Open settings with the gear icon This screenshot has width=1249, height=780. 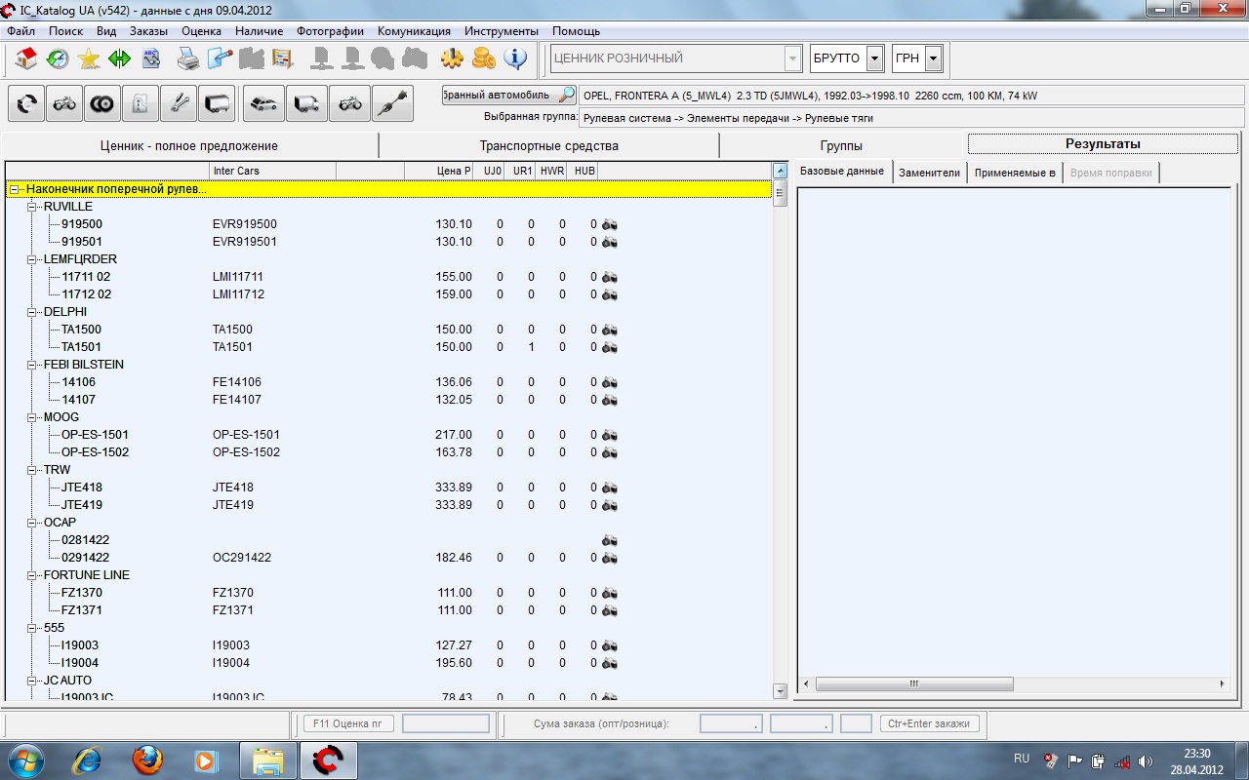[x=452, y=58]
